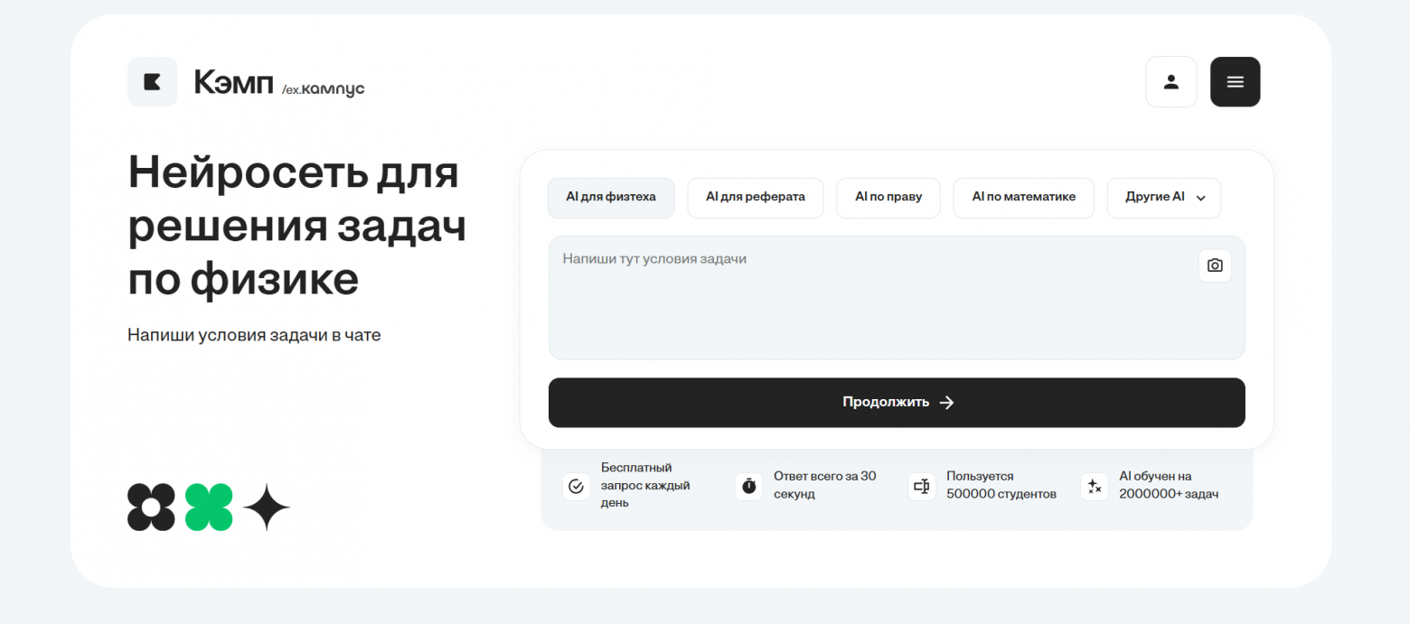The image size is (1410, 624).
Task: Click the camera icon to attach a photo
Action: 1214,265
